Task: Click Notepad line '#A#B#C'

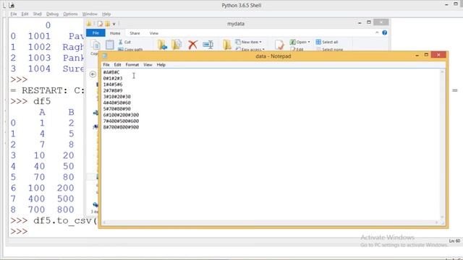Action: [x=111, y=72]
